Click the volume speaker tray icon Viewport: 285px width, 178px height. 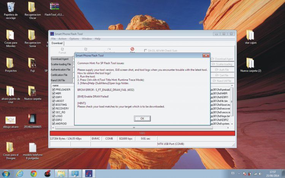[x=260, y=174]
